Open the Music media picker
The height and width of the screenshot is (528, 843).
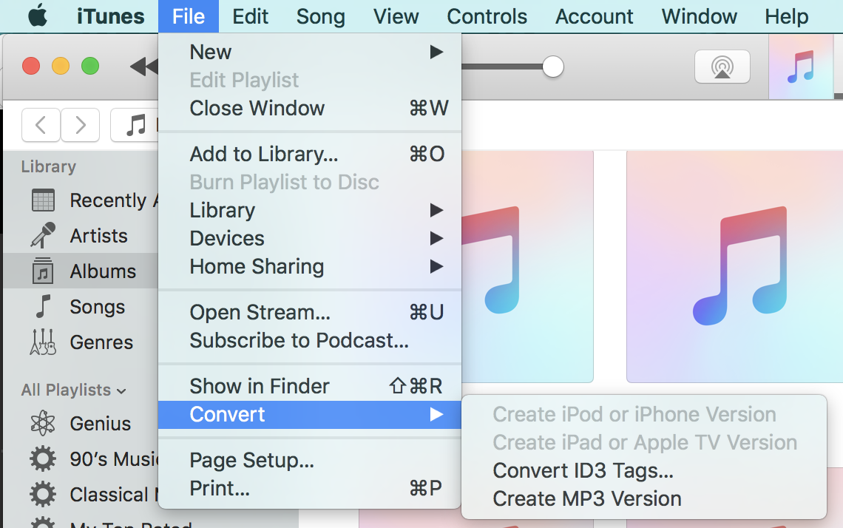(x=135, y=125)
